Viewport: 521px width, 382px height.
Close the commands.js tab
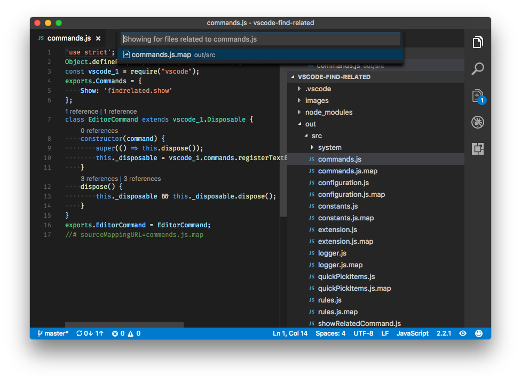point(98,38)
